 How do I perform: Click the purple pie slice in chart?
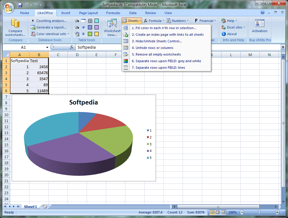[72, 149]
